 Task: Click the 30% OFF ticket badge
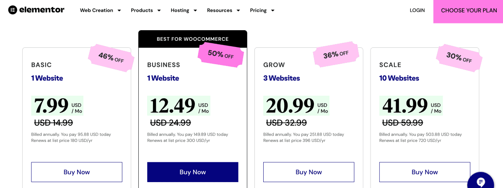click(x=459, y=57)
